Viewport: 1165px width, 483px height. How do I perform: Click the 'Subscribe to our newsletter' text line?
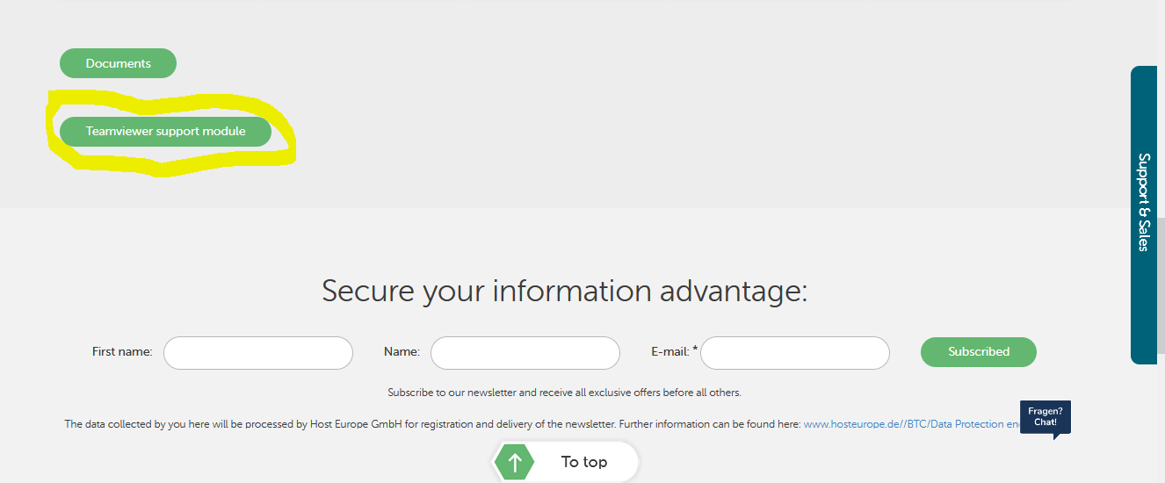[x=565, y=393]
